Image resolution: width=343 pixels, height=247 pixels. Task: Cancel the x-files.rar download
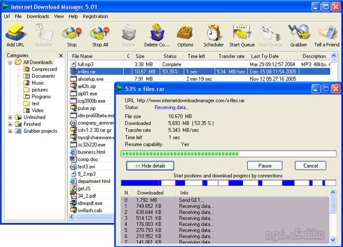pos(310,165)
